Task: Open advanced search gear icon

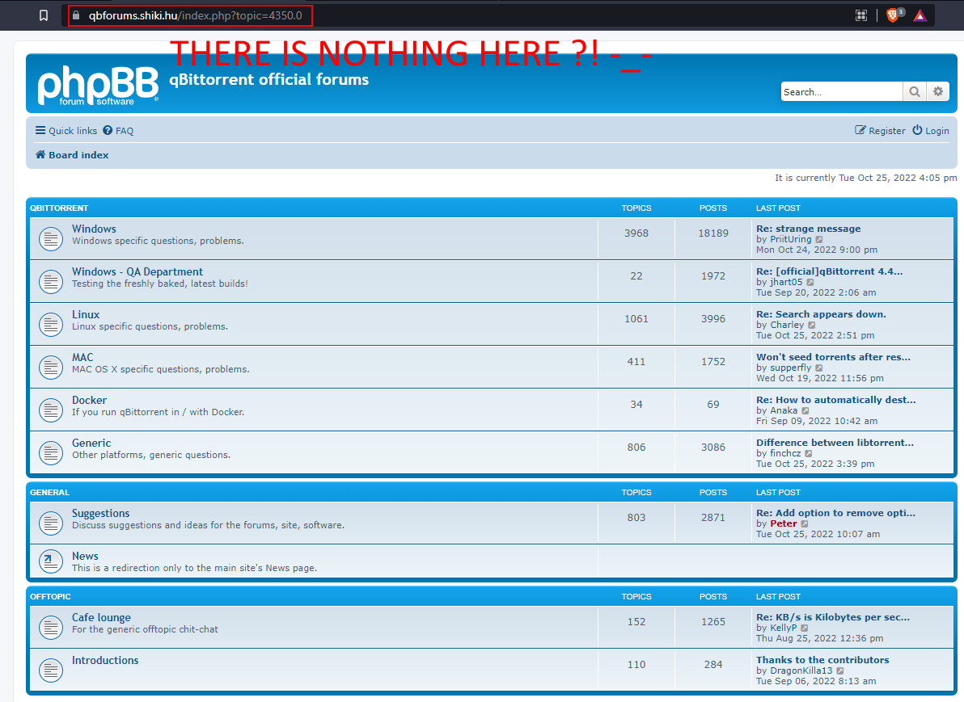Action: tap(937, 91)
